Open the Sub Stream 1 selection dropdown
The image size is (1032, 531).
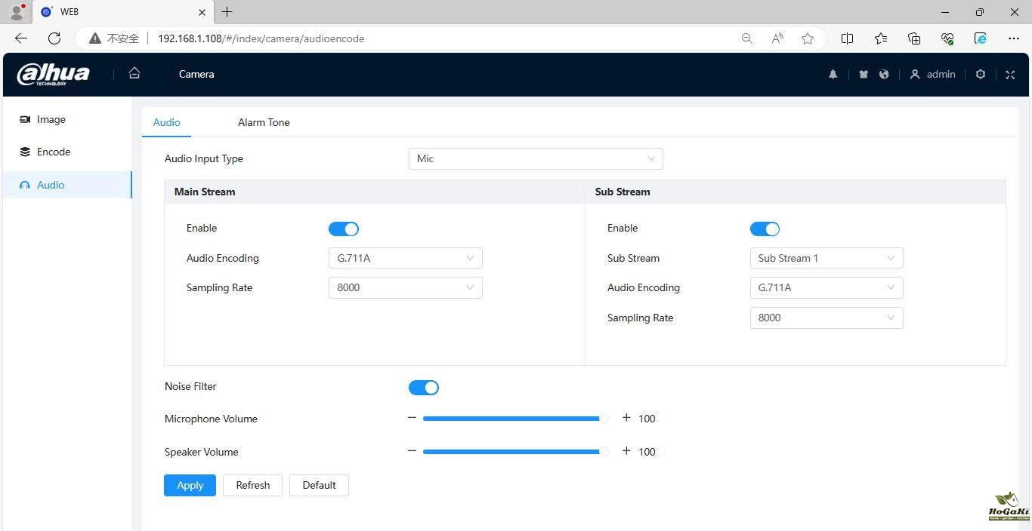pos(826,258)
